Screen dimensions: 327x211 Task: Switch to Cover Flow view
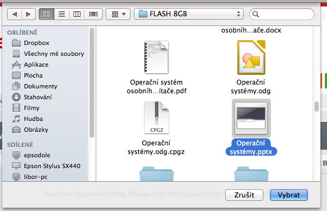point(93,14)
